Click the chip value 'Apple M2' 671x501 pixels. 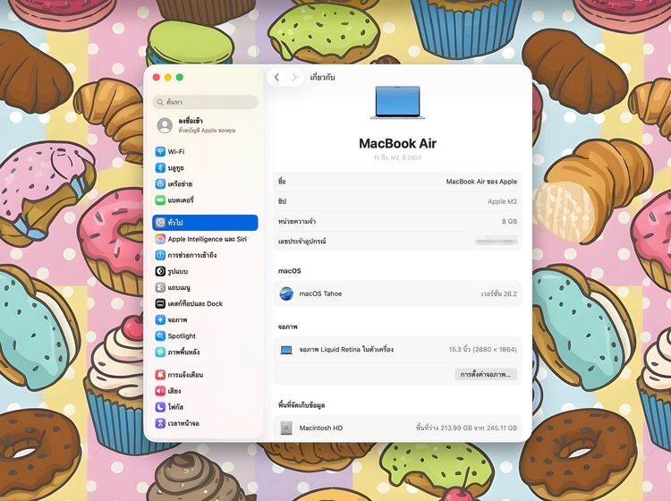tap(503, 201)
